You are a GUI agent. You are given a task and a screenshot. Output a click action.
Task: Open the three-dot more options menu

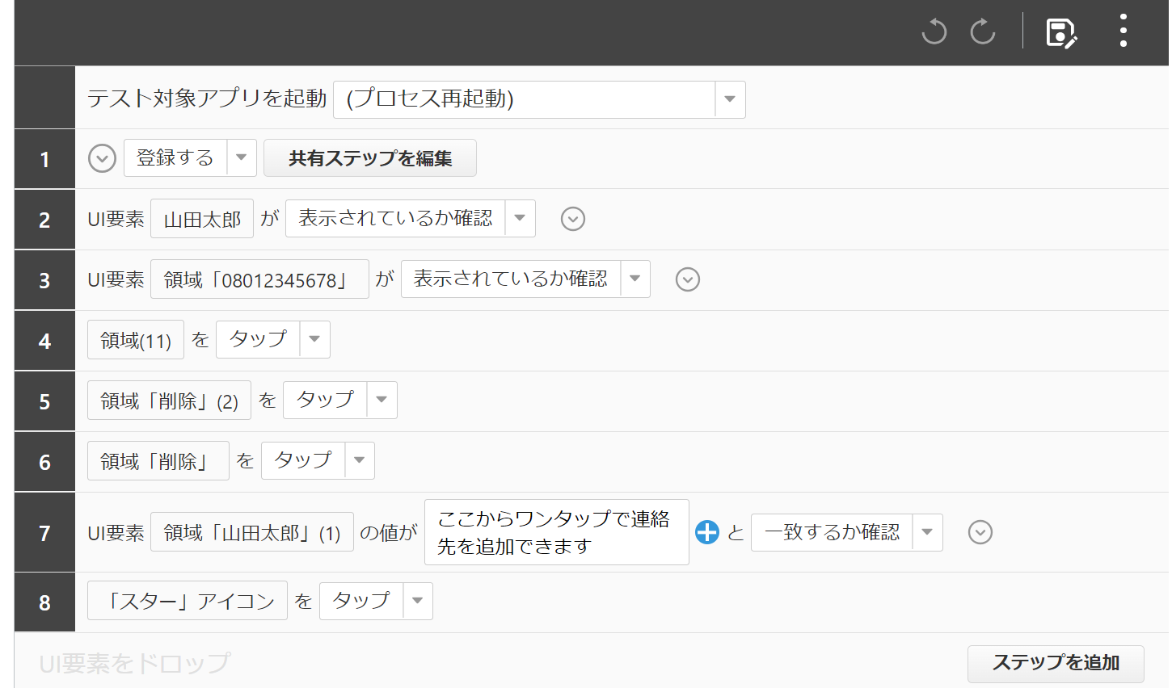click(1123, 31)
